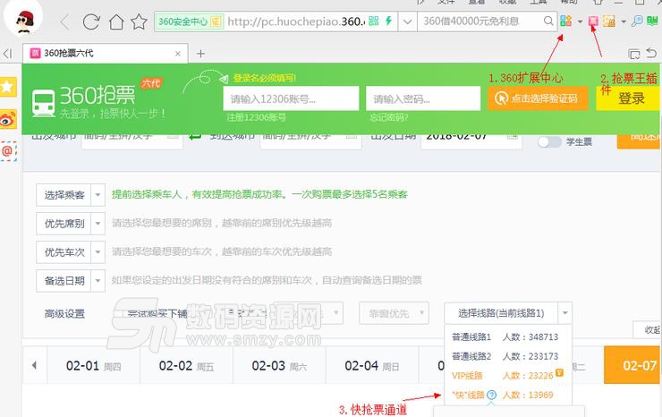
Task: Switch to the 360抢票六代 tab
Action: pyautogui.click(x=105, y=53)
